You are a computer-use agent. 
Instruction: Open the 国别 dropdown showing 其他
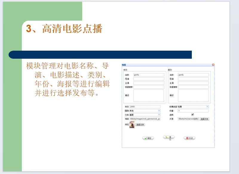[145, 111]
